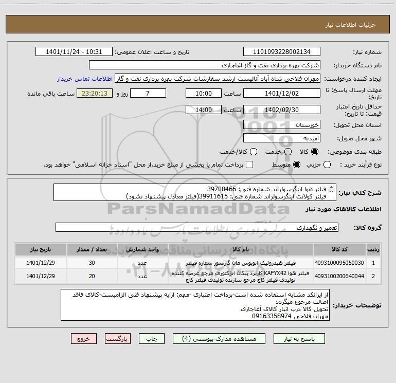
Task: Click the کد کالا column header
Action: (339, 249)
